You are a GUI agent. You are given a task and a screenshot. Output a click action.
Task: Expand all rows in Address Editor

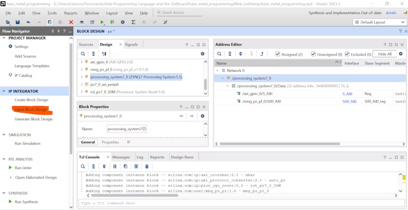pyautogui.click(x=240, y=54)
